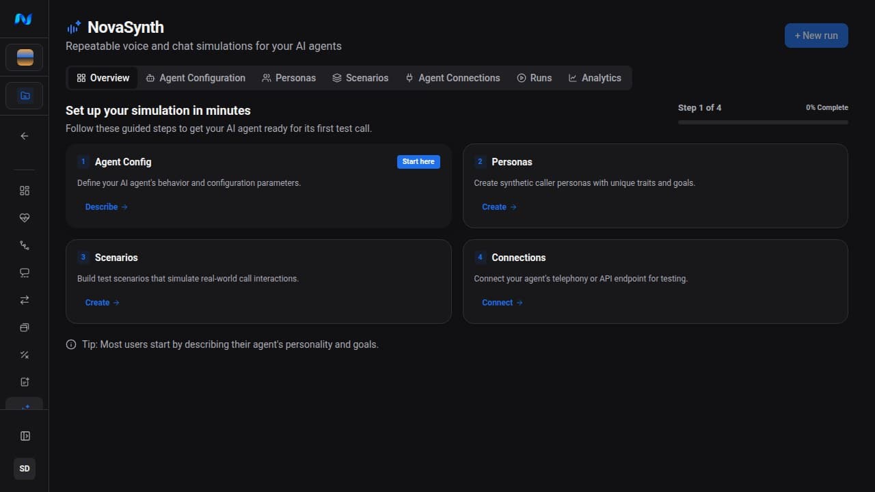Image resolution: width=875 pixels, height=492 pixels.
Task: Open the Analytics tab
Action: [x=595, y=78]
